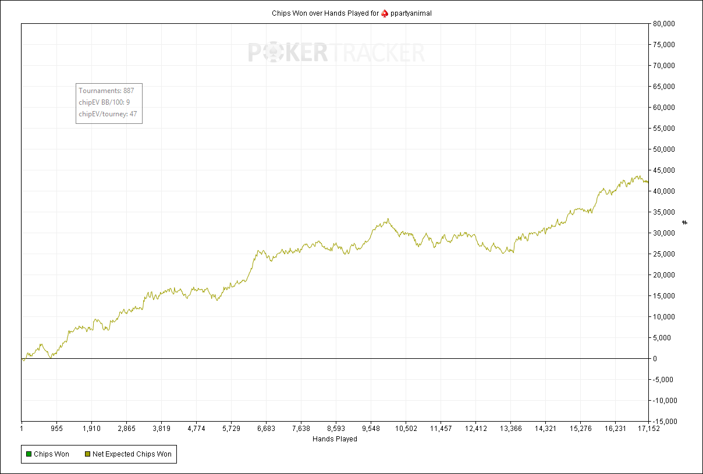This screenshot has width=703, height=474.
Task: Click the 'Hands Played' x-axis label
Action: (335, 439)
